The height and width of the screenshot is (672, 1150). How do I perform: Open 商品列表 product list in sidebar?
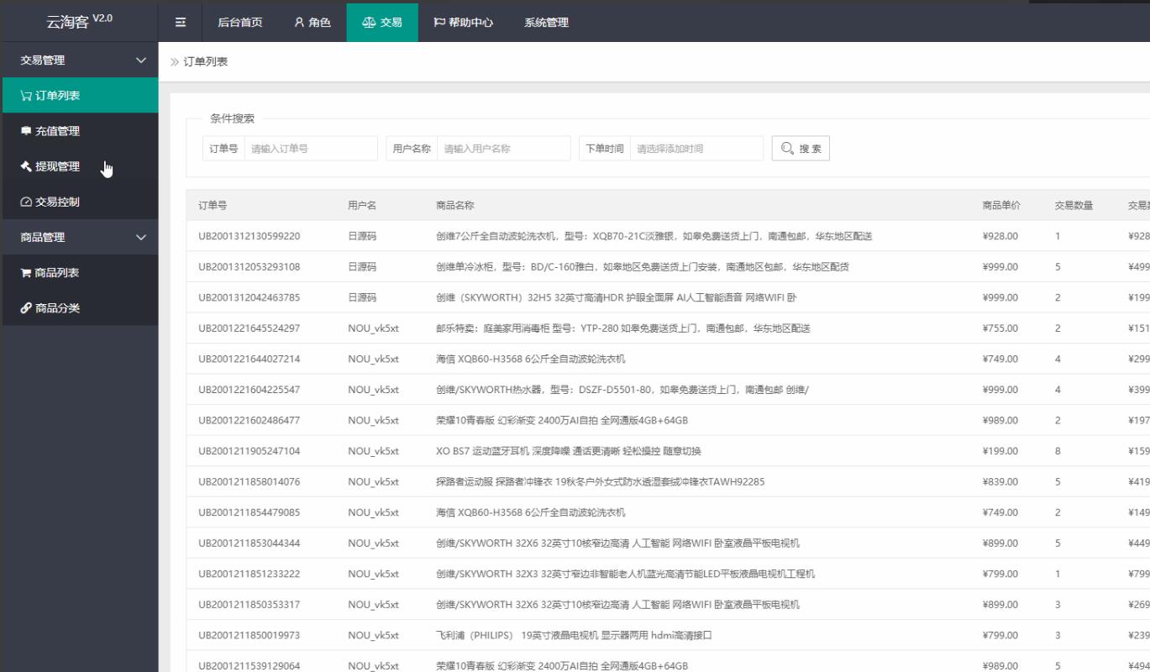(x=57, y=273)
